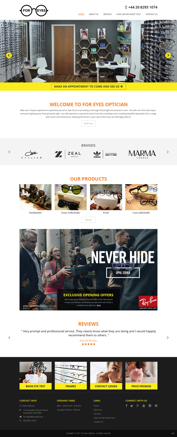Viewport: 177px width, 437px height.
Task: Click the Read more button under welcome text
Action: [x=88, y=124]
